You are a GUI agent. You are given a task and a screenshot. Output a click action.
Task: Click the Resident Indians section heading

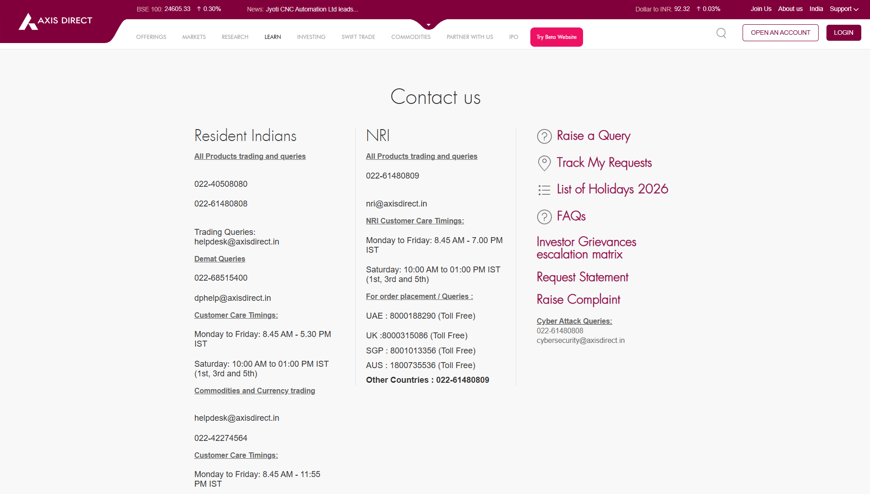click(x=245, y=136)
